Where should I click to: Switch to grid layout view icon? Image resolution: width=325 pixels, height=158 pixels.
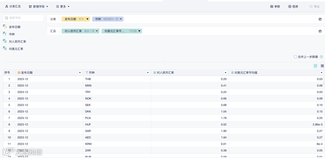tap(322, 66)
